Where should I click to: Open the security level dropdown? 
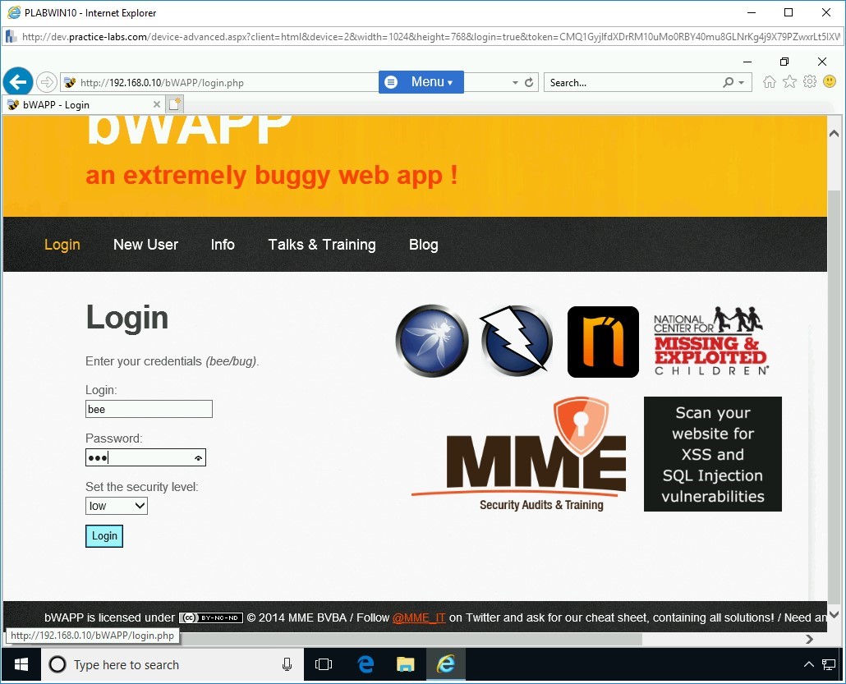(x=117, y=506)
